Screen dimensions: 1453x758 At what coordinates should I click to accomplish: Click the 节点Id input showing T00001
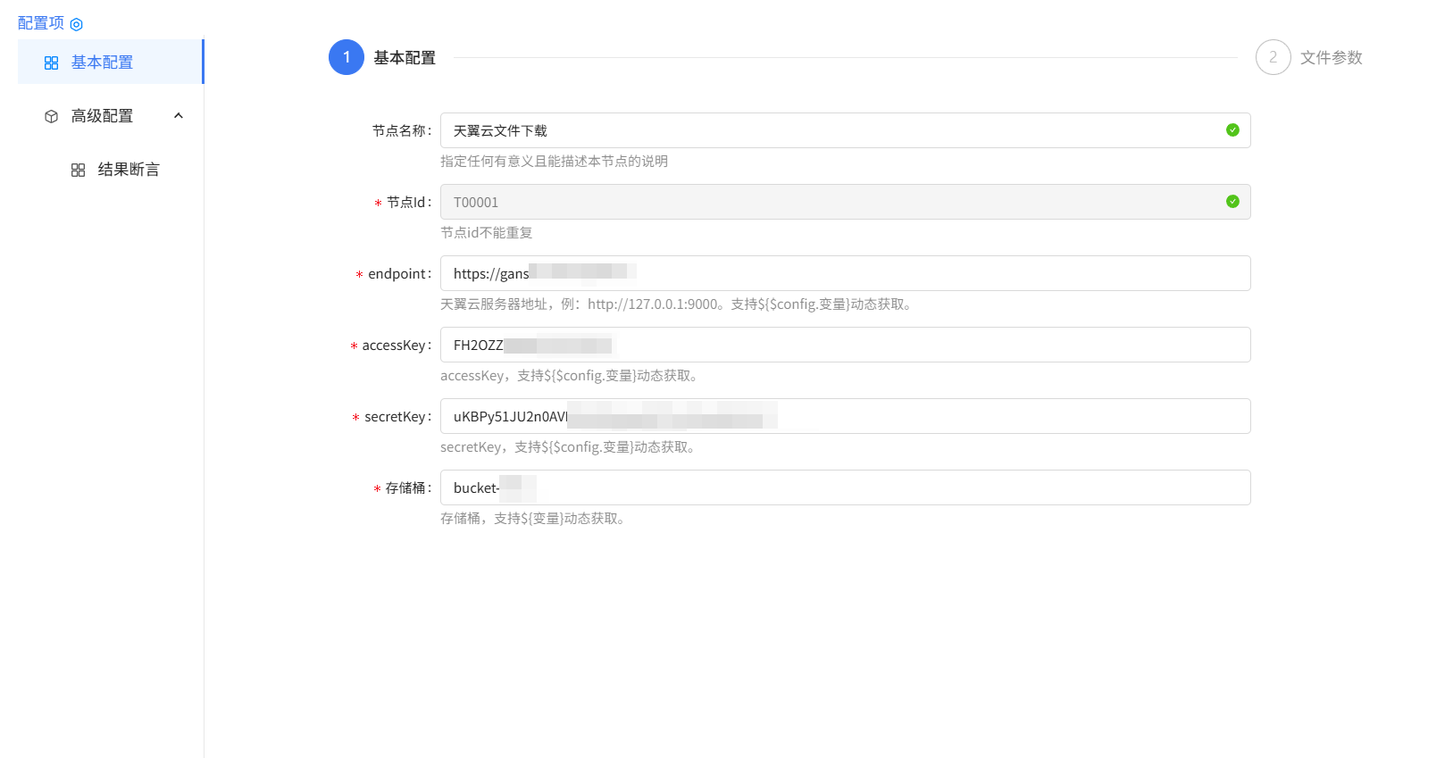click(831, 202)
